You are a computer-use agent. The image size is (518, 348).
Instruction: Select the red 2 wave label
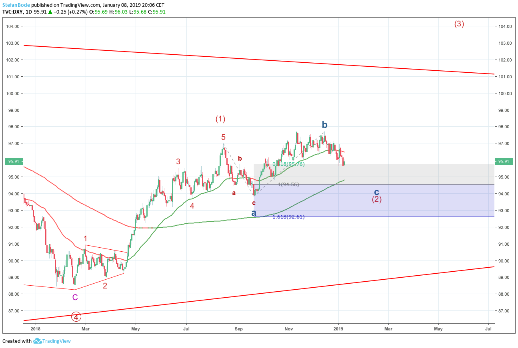pyautogui.click(x=105, y=286)
